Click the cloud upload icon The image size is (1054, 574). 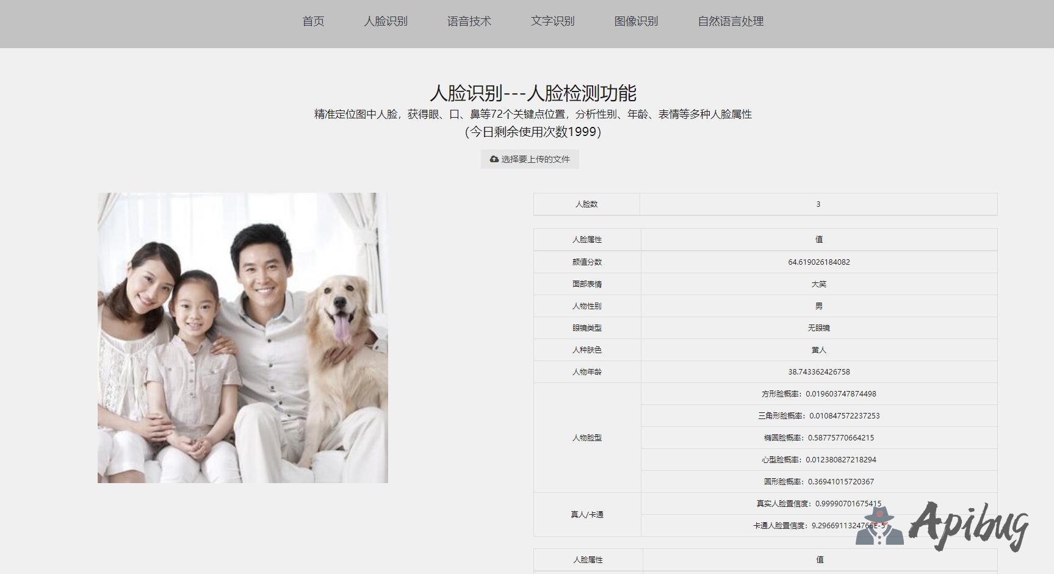point(494,159)
